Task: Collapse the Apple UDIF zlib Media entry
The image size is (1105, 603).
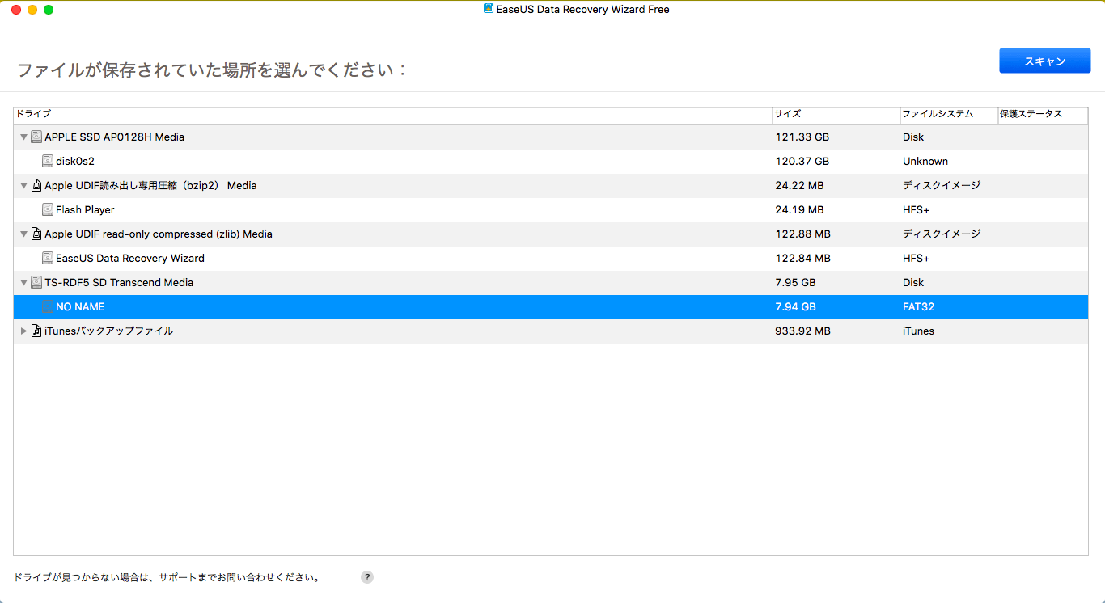Action: (x=23, y=234)
